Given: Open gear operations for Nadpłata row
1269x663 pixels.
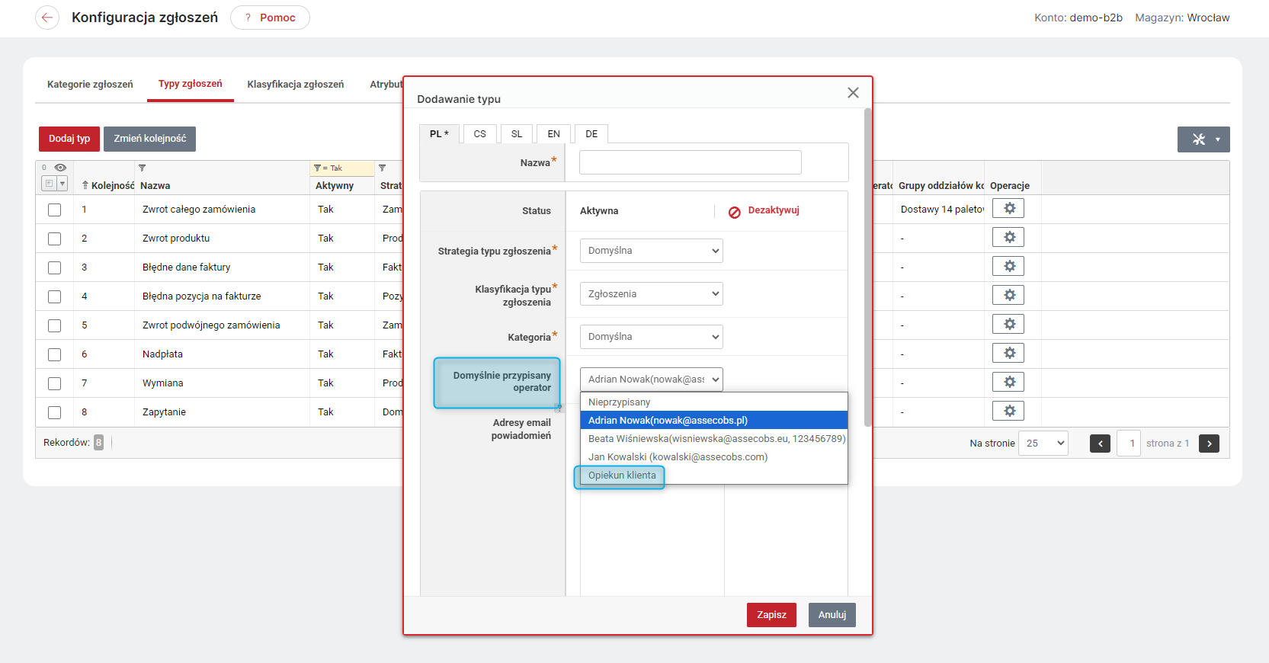Looking at the screenshot, I should click(1008, 354).
